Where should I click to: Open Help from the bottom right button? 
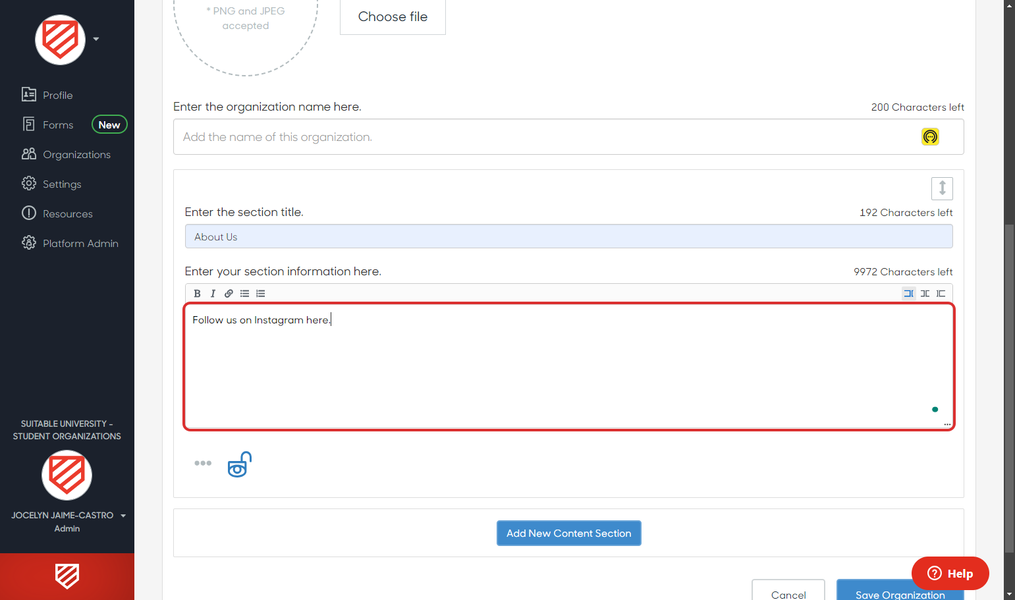coord(950,573)
